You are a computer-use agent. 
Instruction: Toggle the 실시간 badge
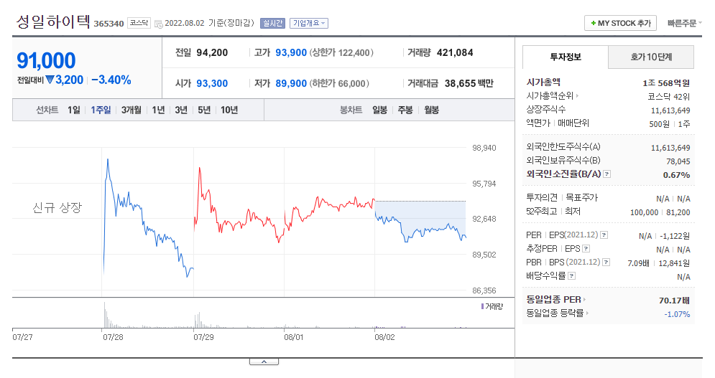272,23
